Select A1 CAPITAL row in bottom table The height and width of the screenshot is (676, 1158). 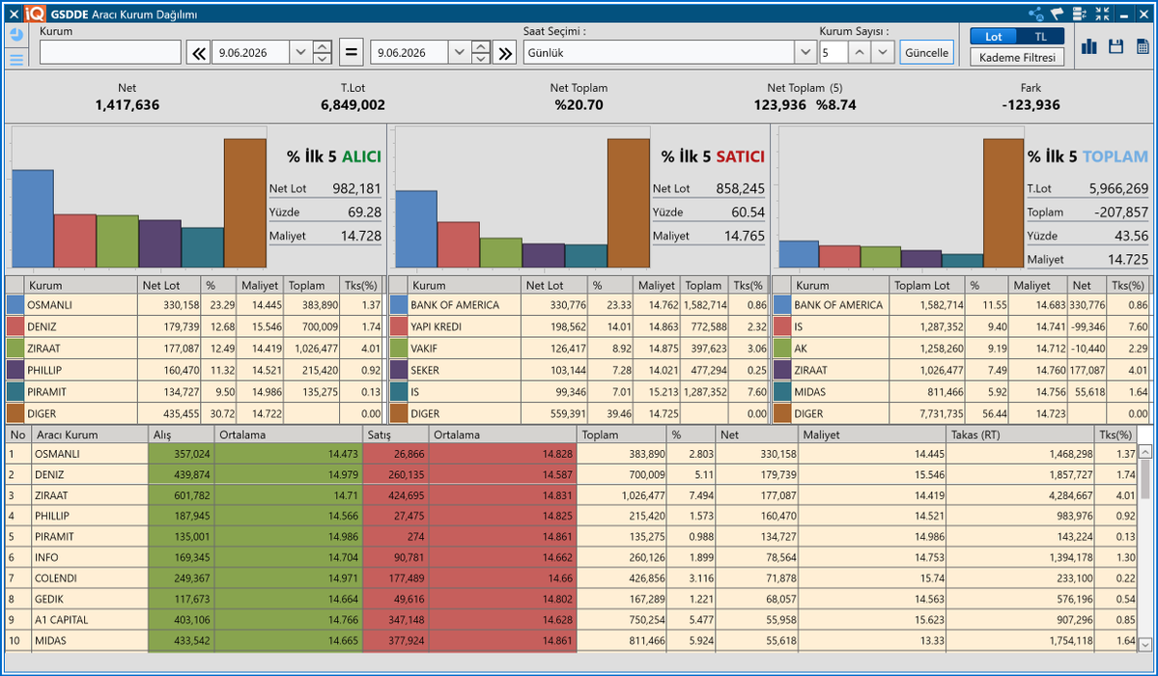click(x=572, y=619)
